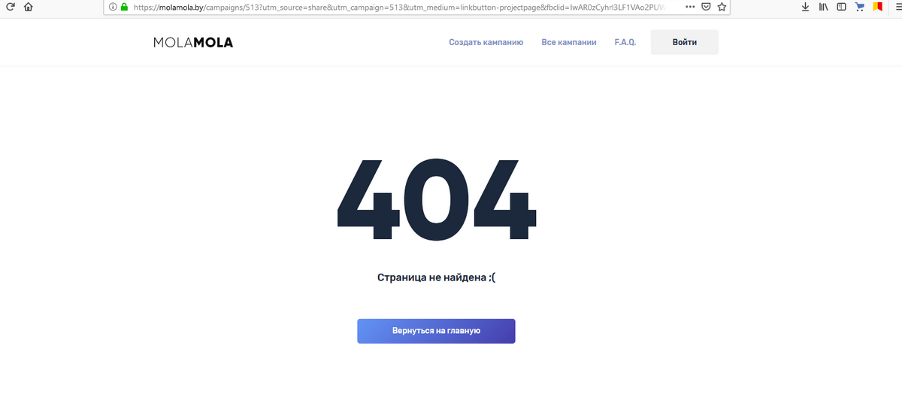Go to 'Все кампании' nav link

[568, 42]
